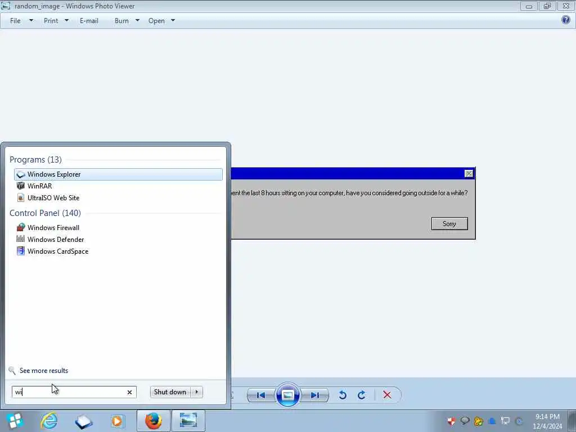Click the Sorry button in the dialog
Viewport: 576px width, 432px height.
click(x=449, y=224)
